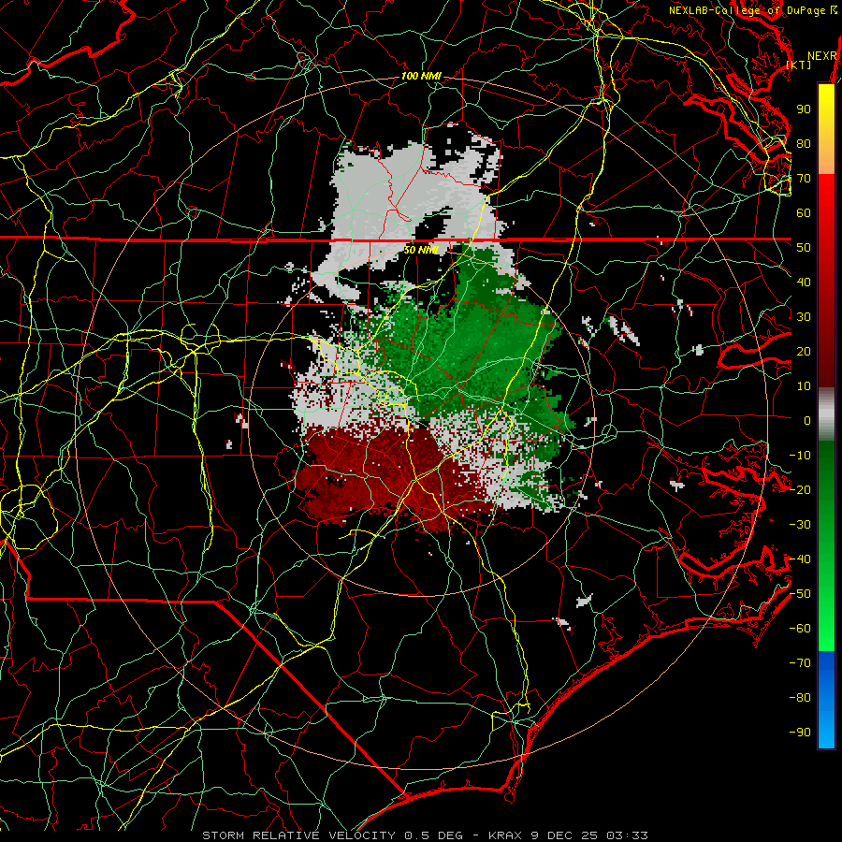Screen dimensions: 842x842
Task: Click the positive 60 value on velocity scale
Action: [804, 213]
